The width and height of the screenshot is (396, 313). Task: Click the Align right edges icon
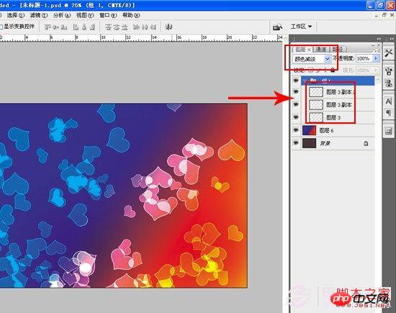pyautogui.click(x=93, y=27)
